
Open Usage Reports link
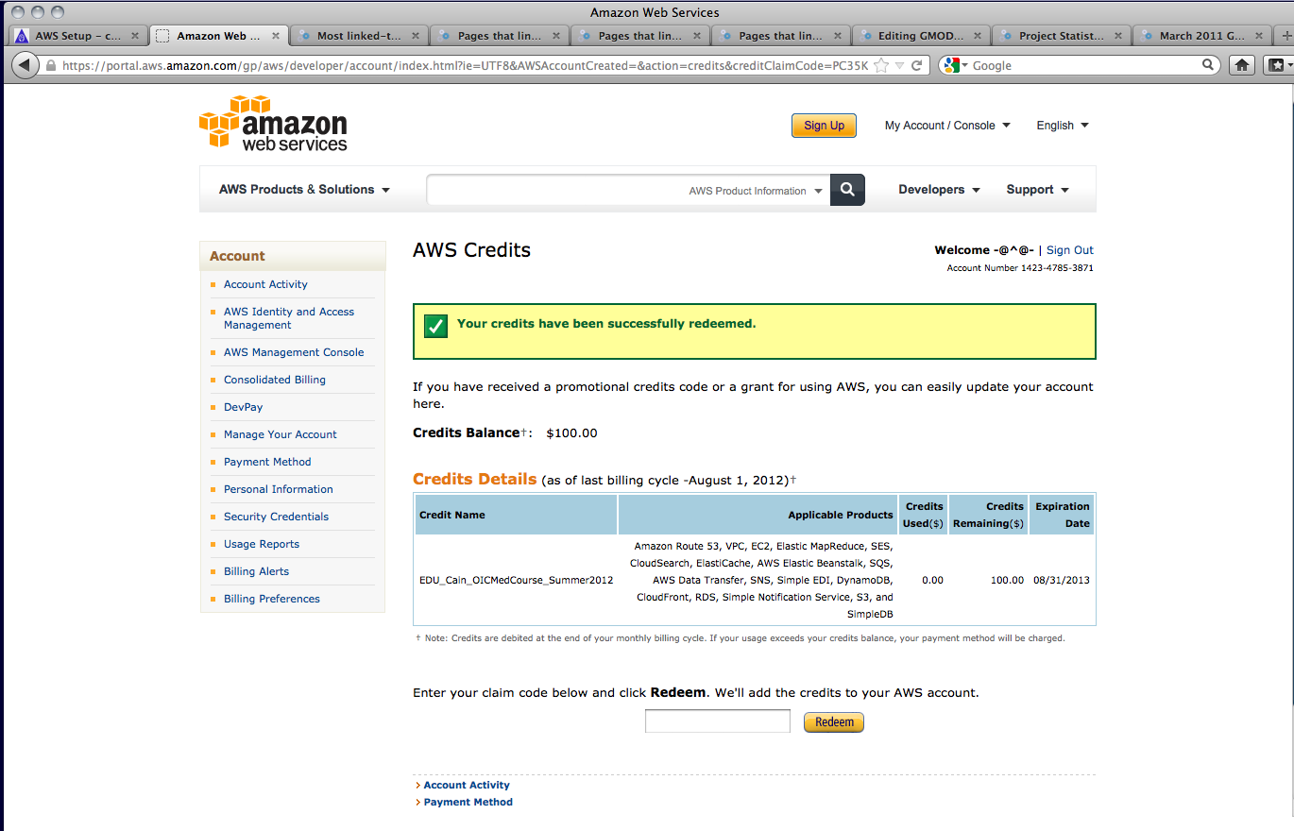coord(262,544)
